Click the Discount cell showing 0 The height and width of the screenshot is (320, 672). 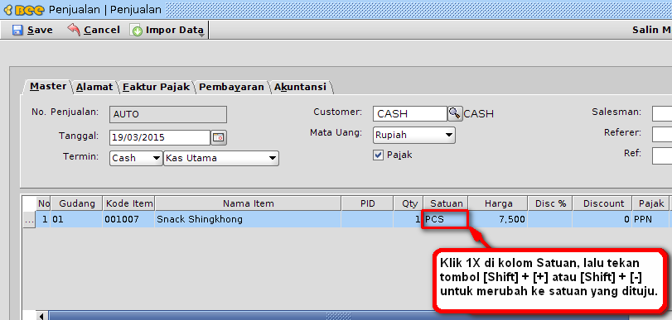602,219
